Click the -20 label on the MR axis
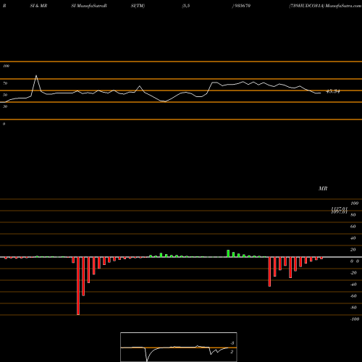The height and width of the screenshot is (362, 362). click(x=353, y=273)
